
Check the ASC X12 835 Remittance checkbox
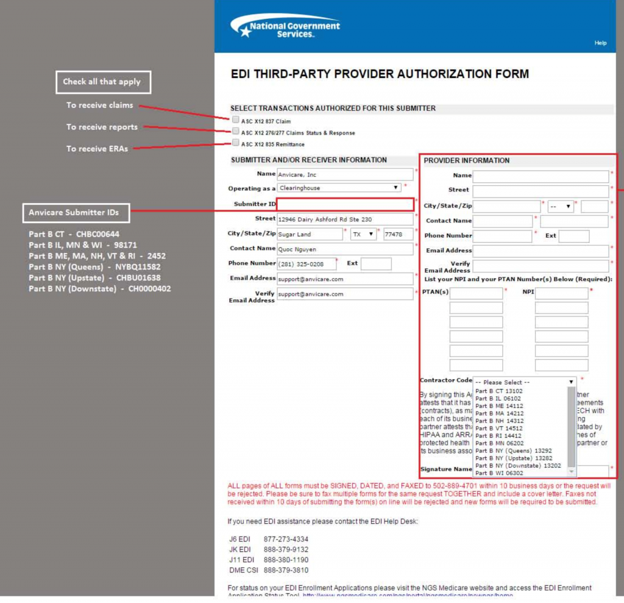click(236, 143)
